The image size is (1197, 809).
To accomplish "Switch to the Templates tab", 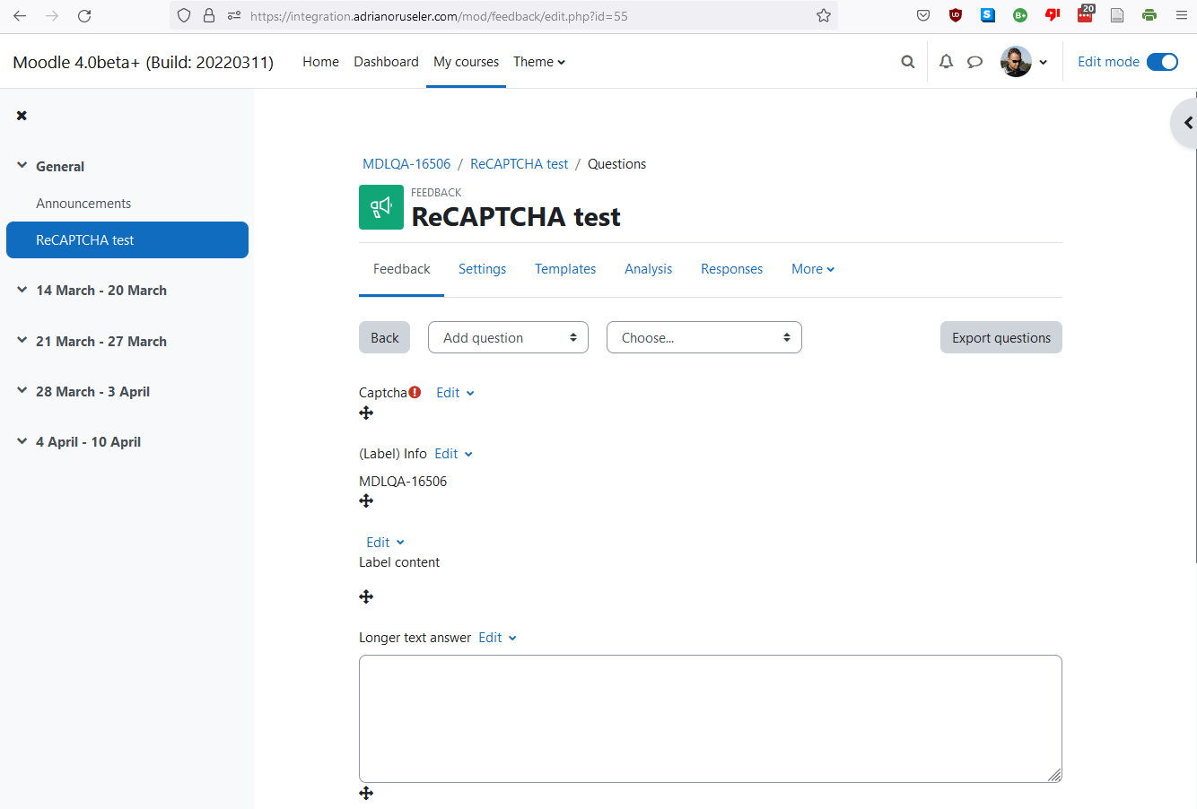I will click(565, 269).
